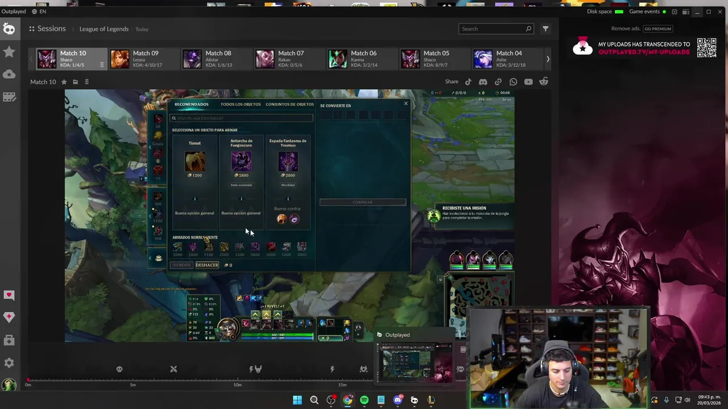This screenshot has width=728, height=409.
Task: Open the diamond premium sidebar icon
Action: [x=9, y=318]
